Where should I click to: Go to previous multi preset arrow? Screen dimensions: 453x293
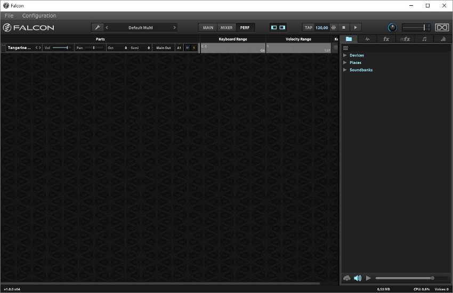(x=107, y=27)
